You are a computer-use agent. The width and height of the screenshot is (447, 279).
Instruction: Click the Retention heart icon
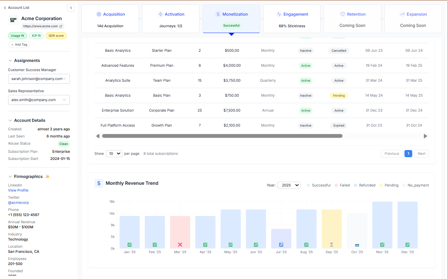click(x=342, y=14)
